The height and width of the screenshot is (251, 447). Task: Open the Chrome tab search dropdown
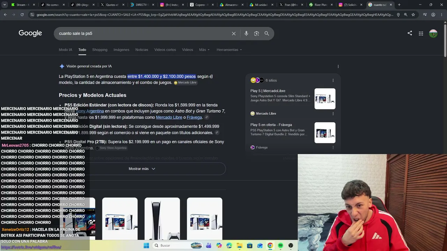tap(5, 5)
